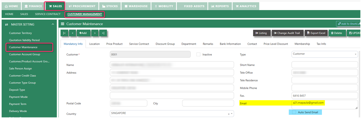Switch to the Service Contract tab
Screen dimensions: 361x118
point(139,44)
